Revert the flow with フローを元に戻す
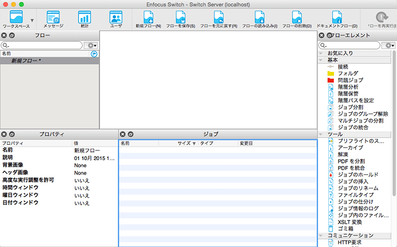 (x=219, y=19)
